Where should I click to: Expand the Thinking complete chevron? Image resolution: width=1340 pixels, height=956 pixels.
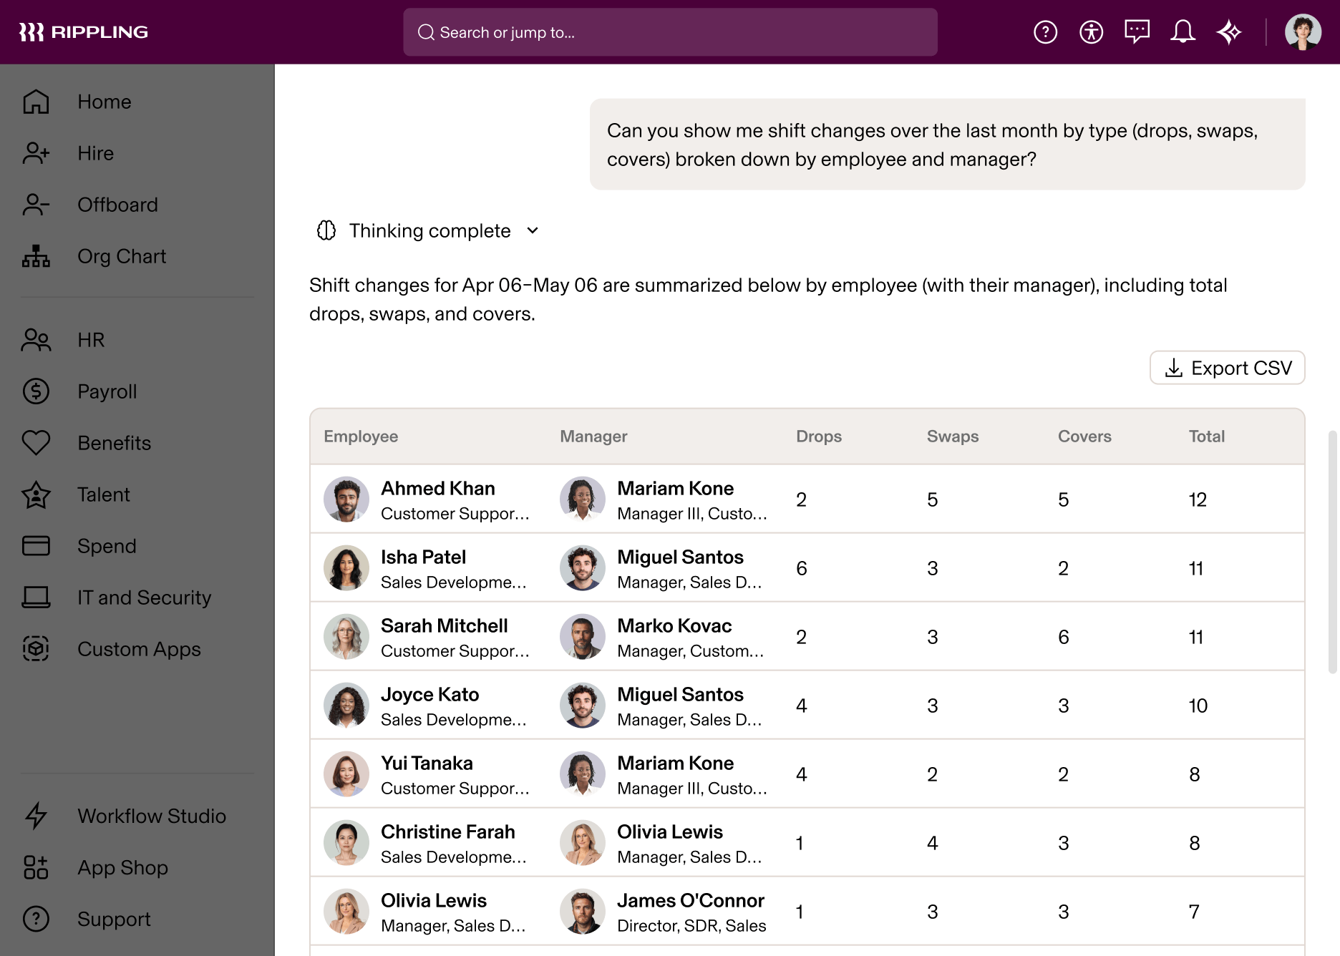pyautogui.click(x=533, y=230)
